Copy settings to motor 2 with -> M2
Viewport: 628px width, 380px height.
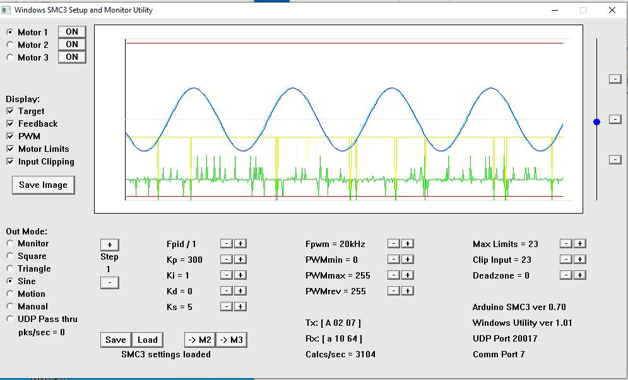(x=199, y=340)
